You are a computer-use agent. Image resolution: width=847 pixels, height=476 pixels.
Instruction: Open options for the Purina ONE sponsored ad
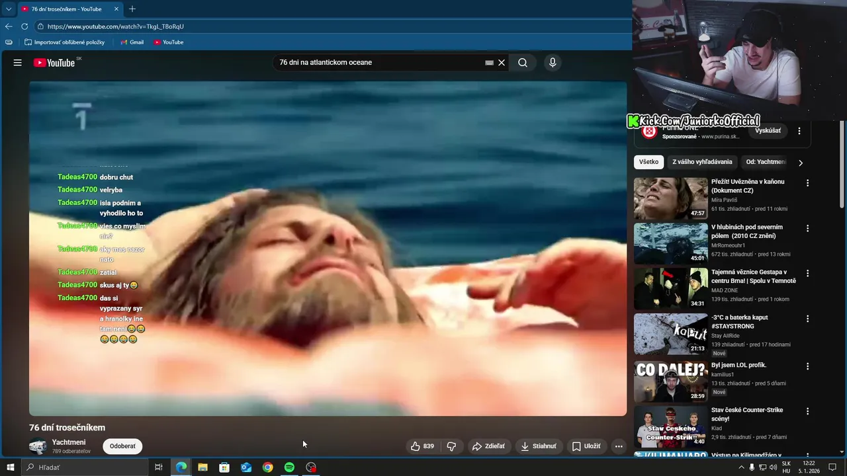click(x=799, y=131)
